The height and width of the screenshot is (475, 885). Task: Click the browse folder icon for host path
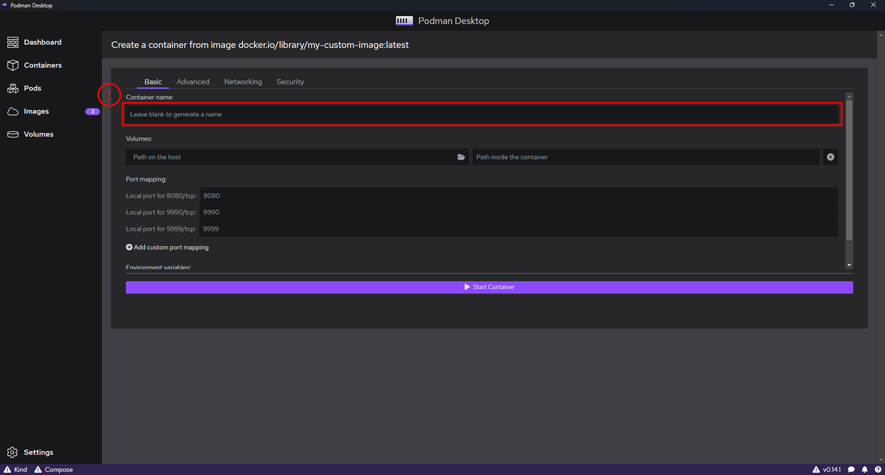coord(461,157)
